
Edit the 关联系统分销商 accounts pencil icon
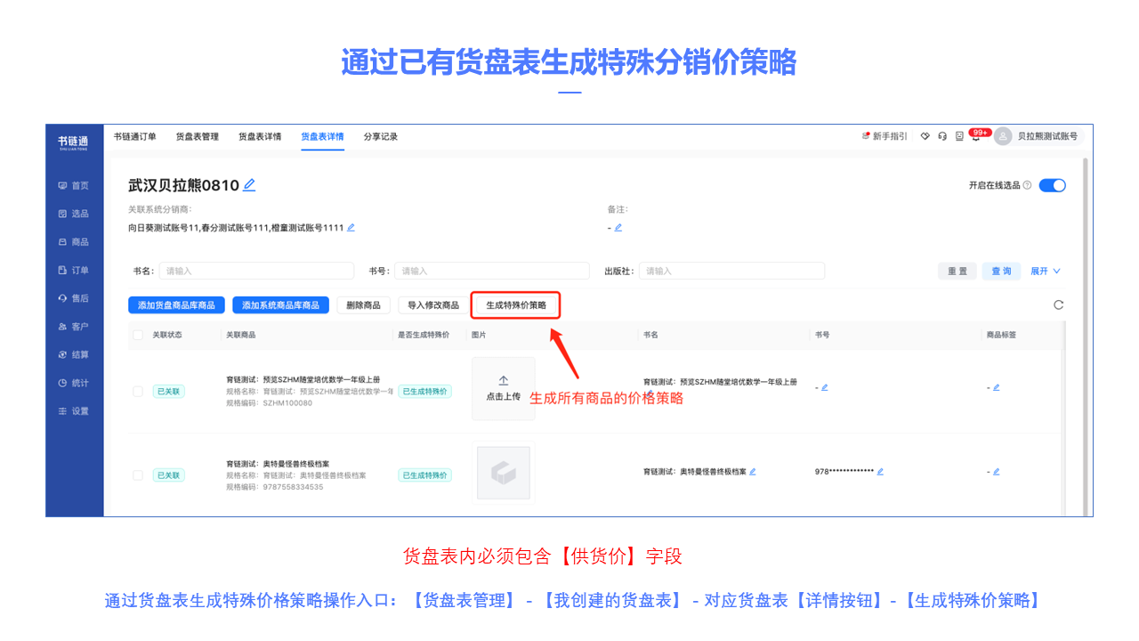351,228
